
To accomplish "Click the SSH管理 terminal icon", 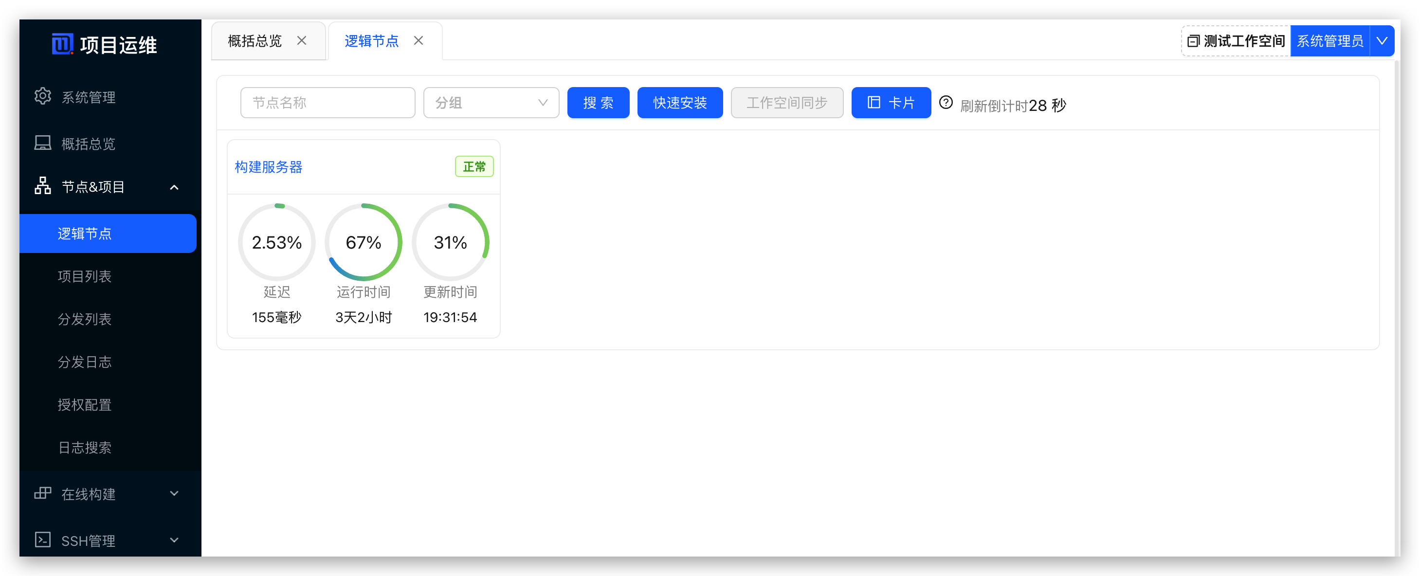I will (x=42, y=540).
